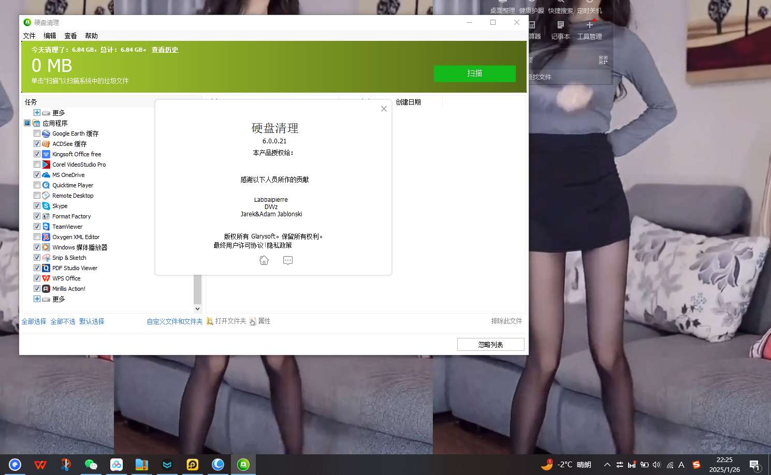Toggle the Skype checkbox
This screenshot has height=475, width=771.
click(37, 206)
